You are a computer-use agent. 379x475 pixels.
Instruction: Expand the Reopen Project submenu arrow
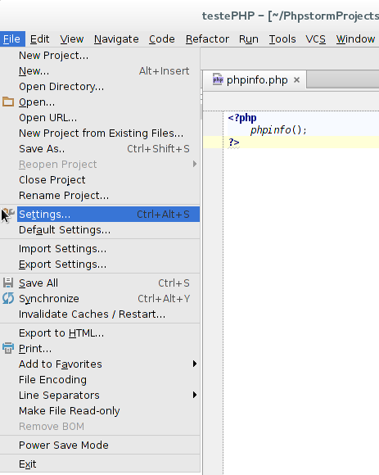[x=195, y=164]
